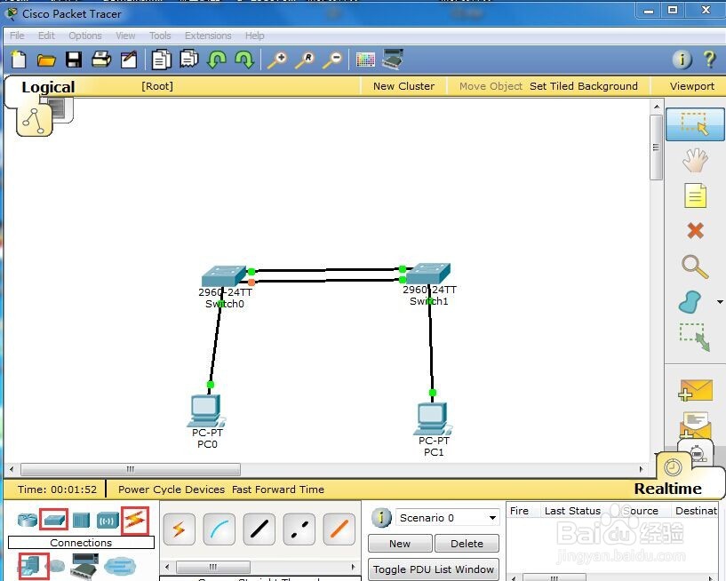Open the Custom Devices Dialog icon
This screenshot has height=581, width=726.
coord(393,60)
